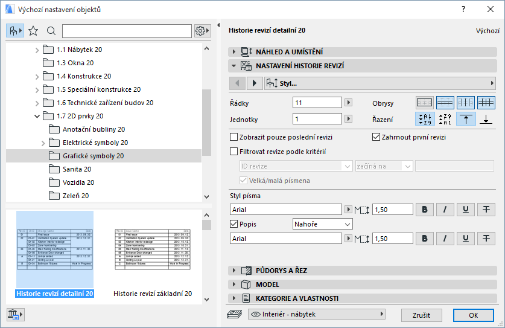Click the Řádky input field
The width and height of the screenshot is (505, 328).
coord(317,102)
